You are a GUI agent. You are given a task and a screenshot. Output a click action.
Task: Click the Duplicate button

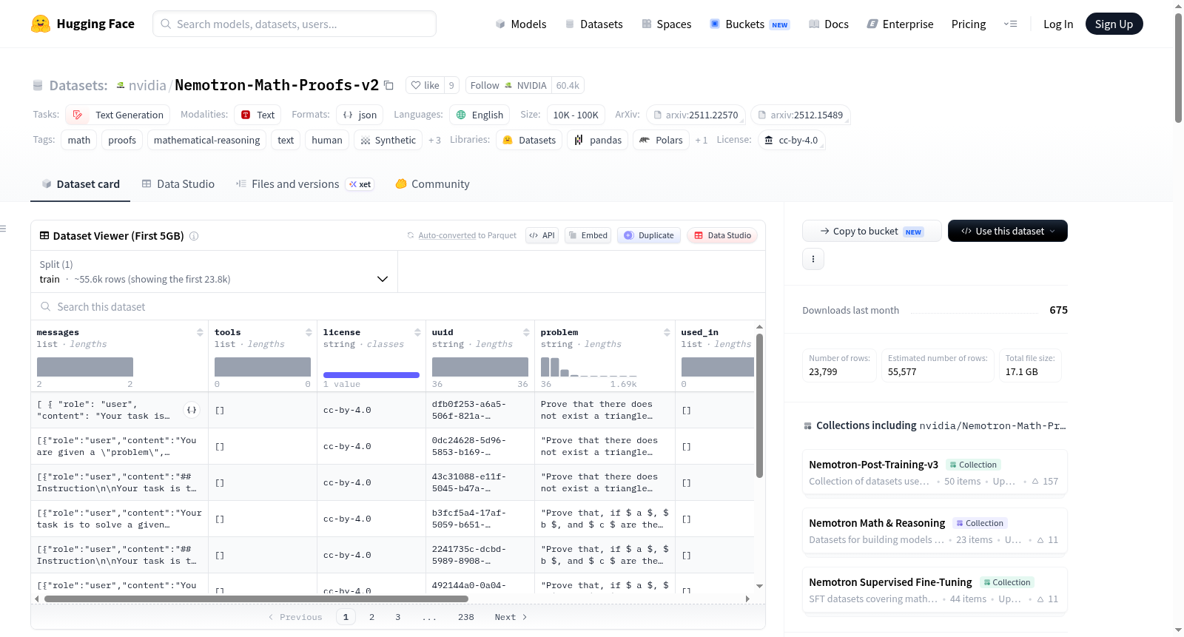tap(649, 235)
